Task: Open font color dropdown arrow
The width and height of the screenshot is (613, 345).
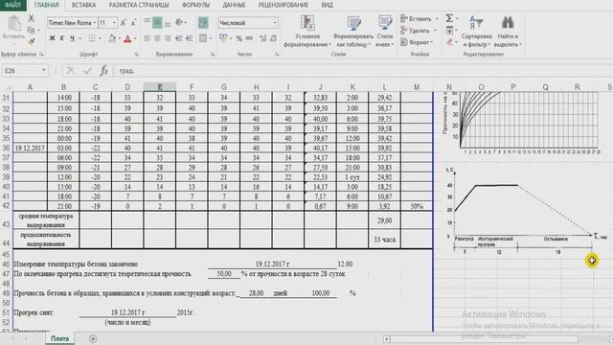Action: coord(135,38)
